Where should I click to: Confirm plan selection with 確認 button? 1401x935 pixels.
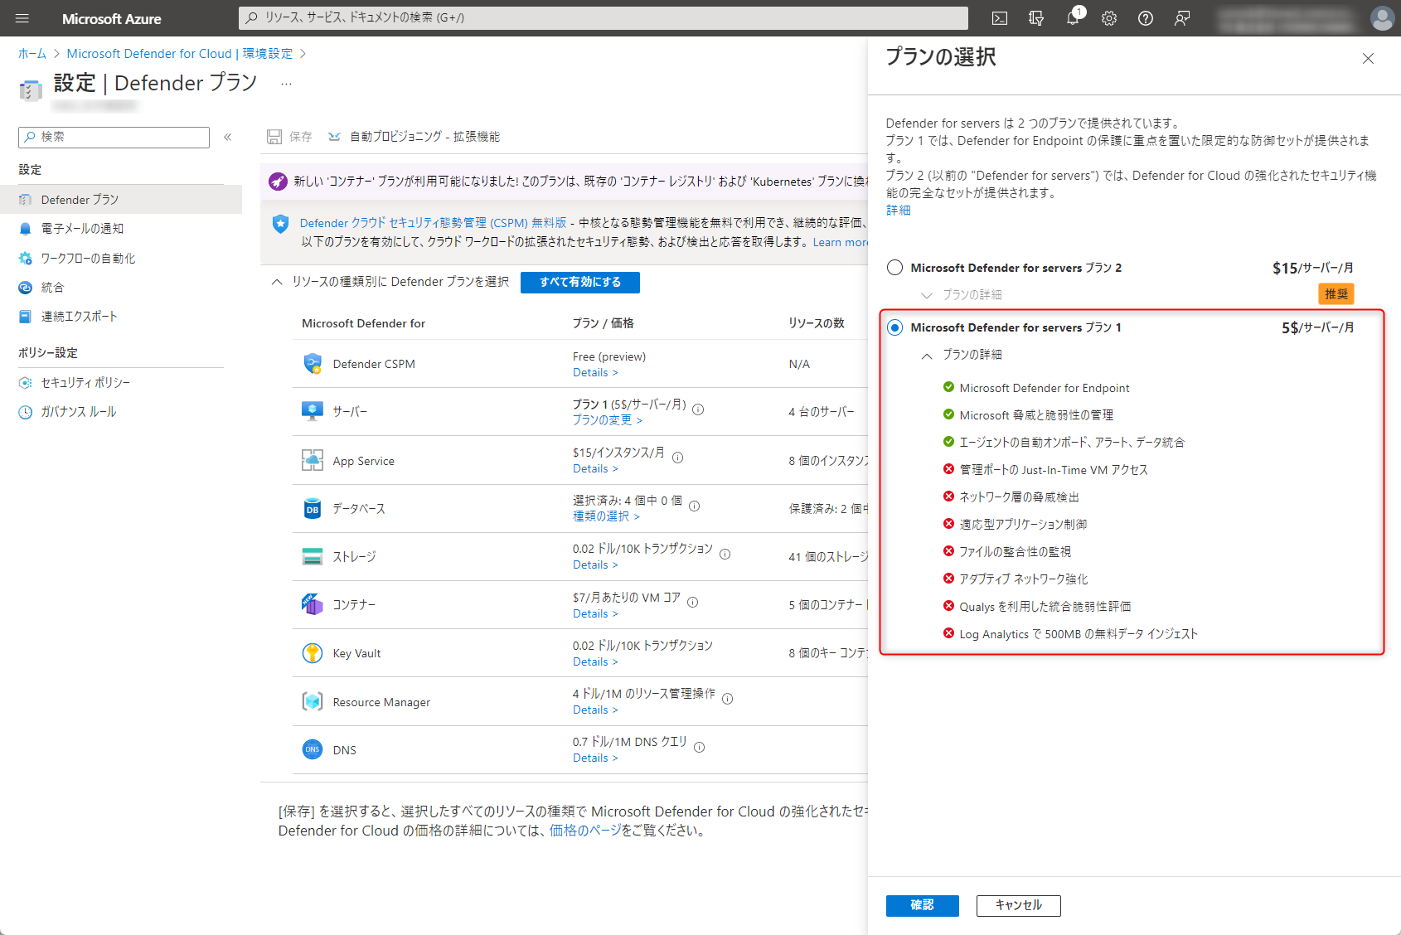[923, 906]
